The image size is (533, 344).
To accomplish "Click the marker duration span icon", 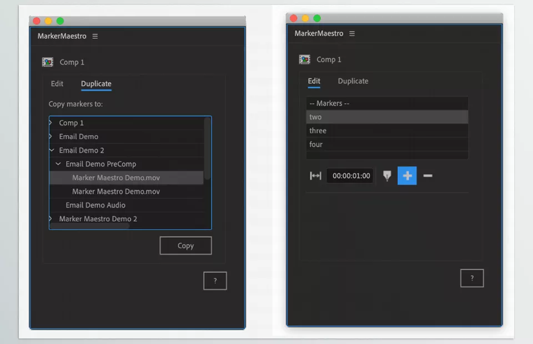I will click(315, 176).
